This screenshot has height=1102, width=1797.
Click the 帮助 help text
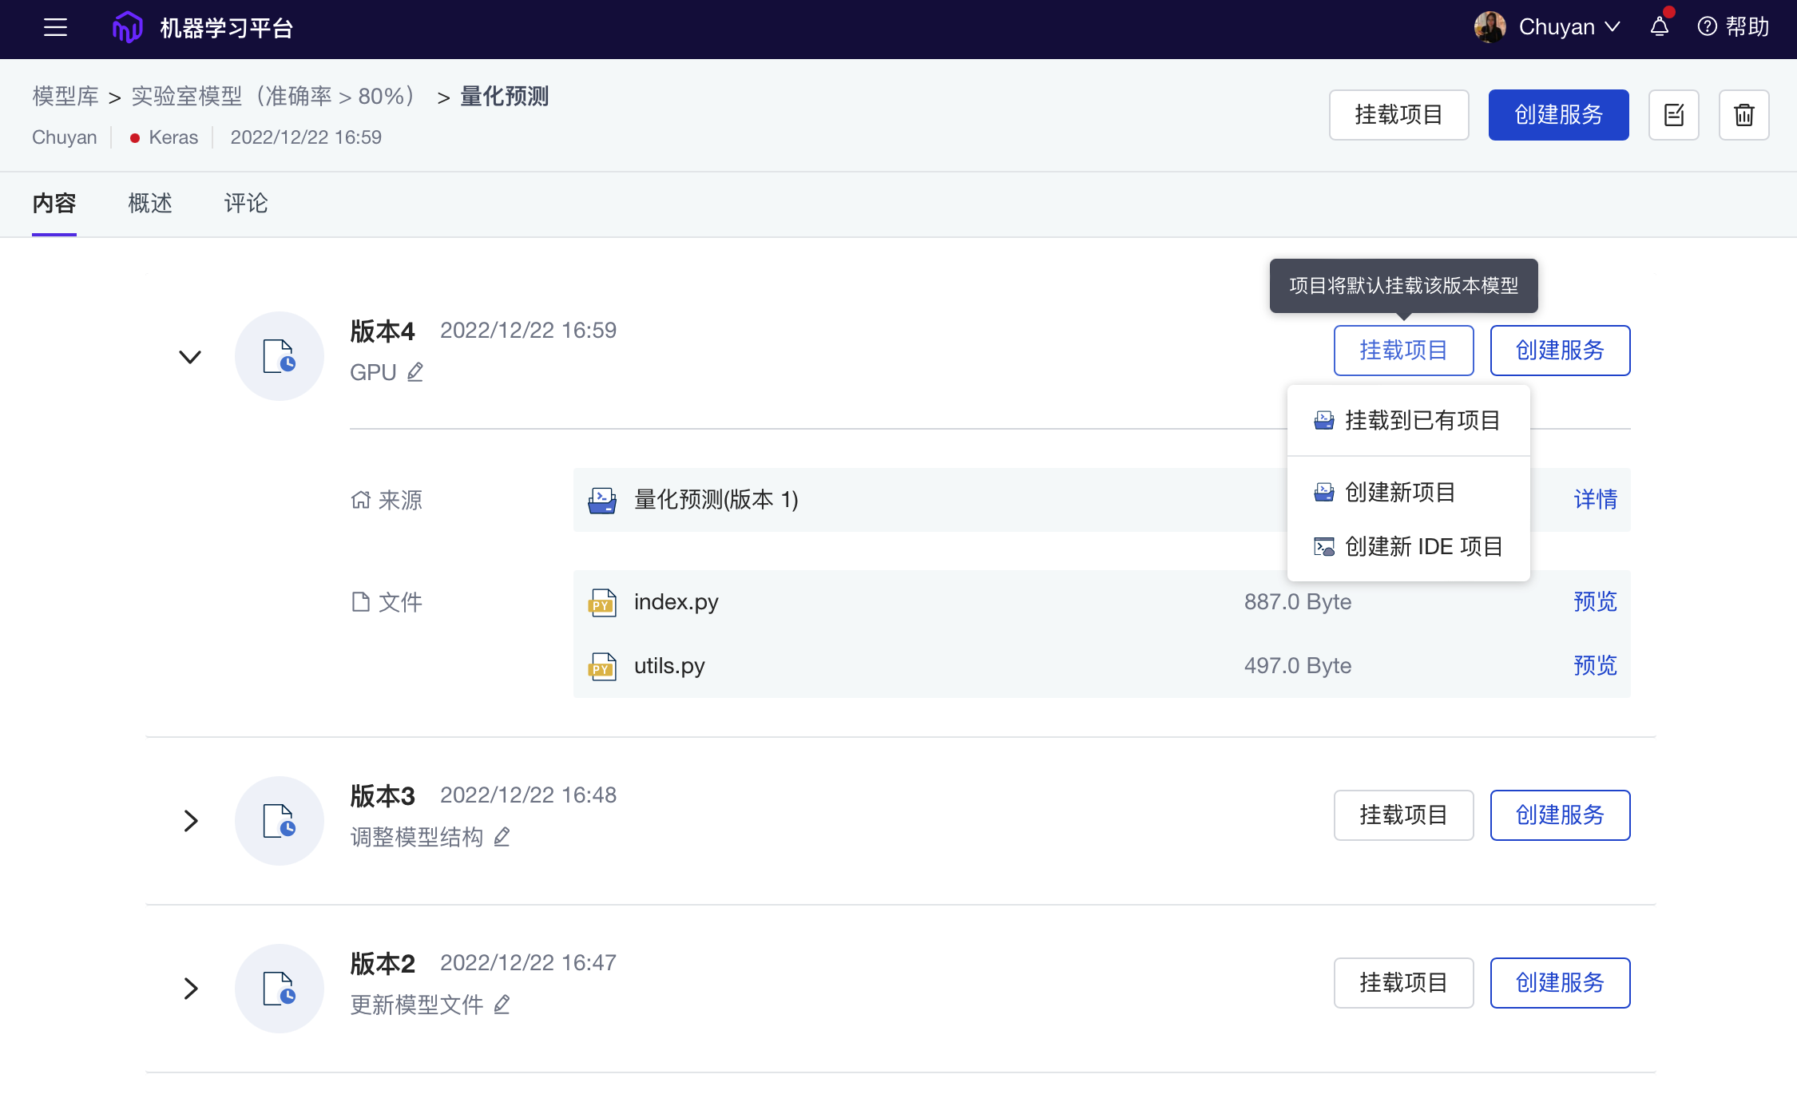click(1747, 27)
